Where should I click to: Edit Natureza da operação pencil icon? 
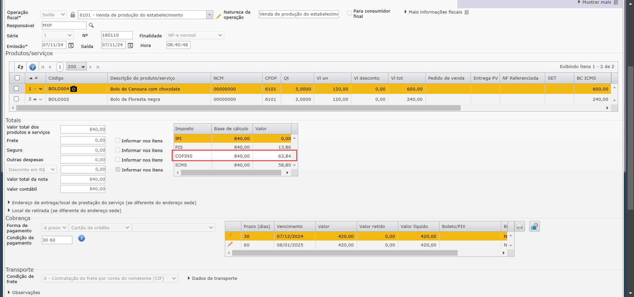[x=218, y=16]
